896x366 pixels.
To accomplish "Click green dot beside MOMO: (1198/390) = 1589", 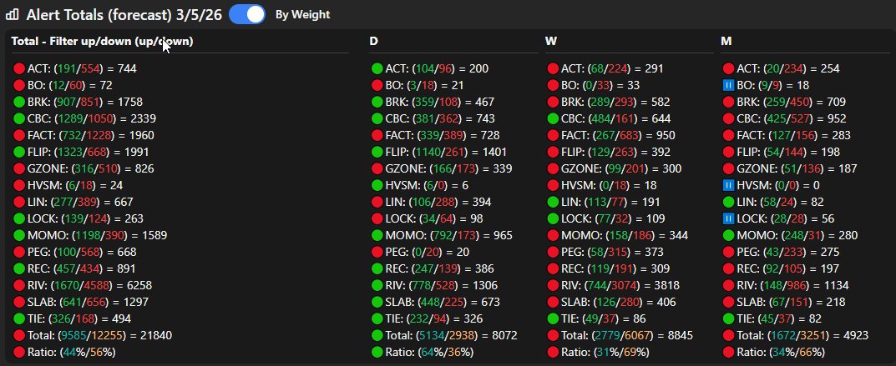I will pyautogui.click(x=19, y=235).
